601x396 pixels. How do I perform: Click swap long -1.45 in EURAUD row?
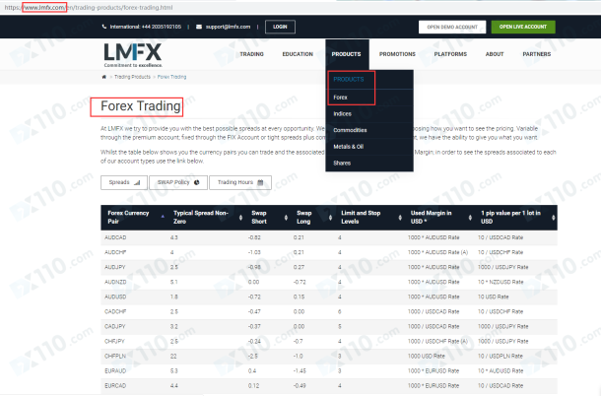(300, 371)
